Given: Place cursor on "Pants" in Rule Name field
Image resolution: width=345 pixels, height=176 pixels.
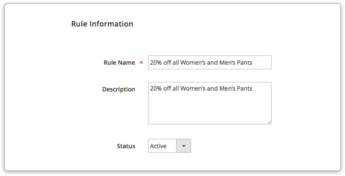Looking at the screenshot, I should 245,63.
